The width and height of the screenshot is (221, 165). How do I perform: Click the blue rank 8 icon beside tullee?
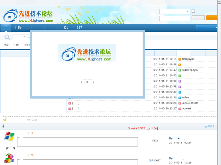180,97
